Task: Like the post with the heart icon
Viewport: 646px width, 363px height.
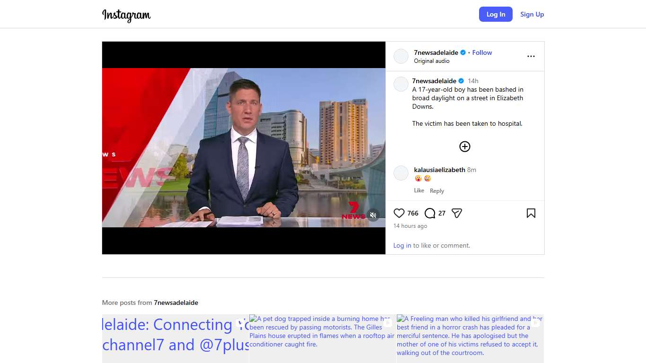Action: point(399,213)
